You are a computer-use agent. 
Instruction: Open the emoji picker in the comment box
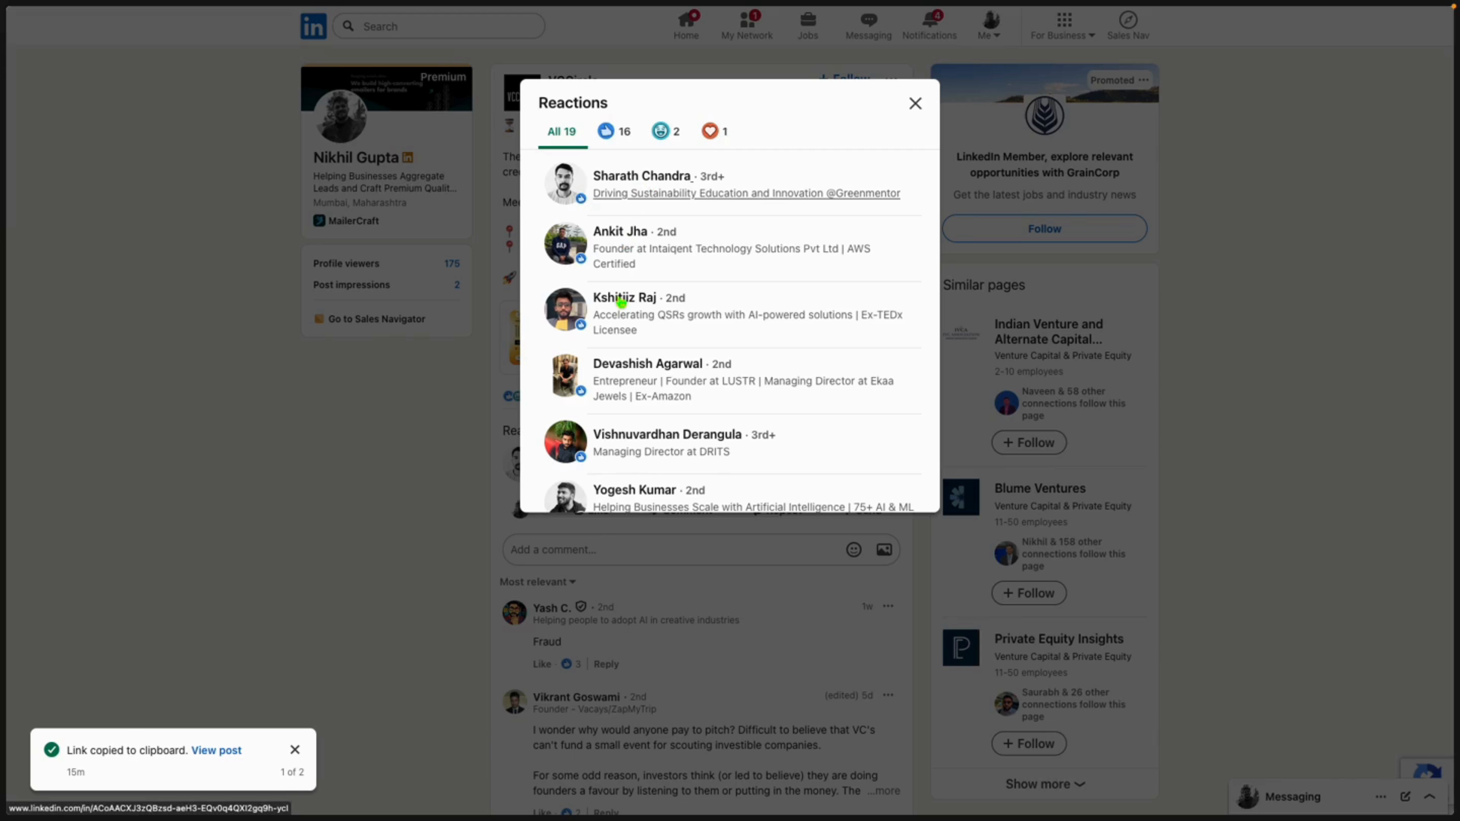point(854,549)
